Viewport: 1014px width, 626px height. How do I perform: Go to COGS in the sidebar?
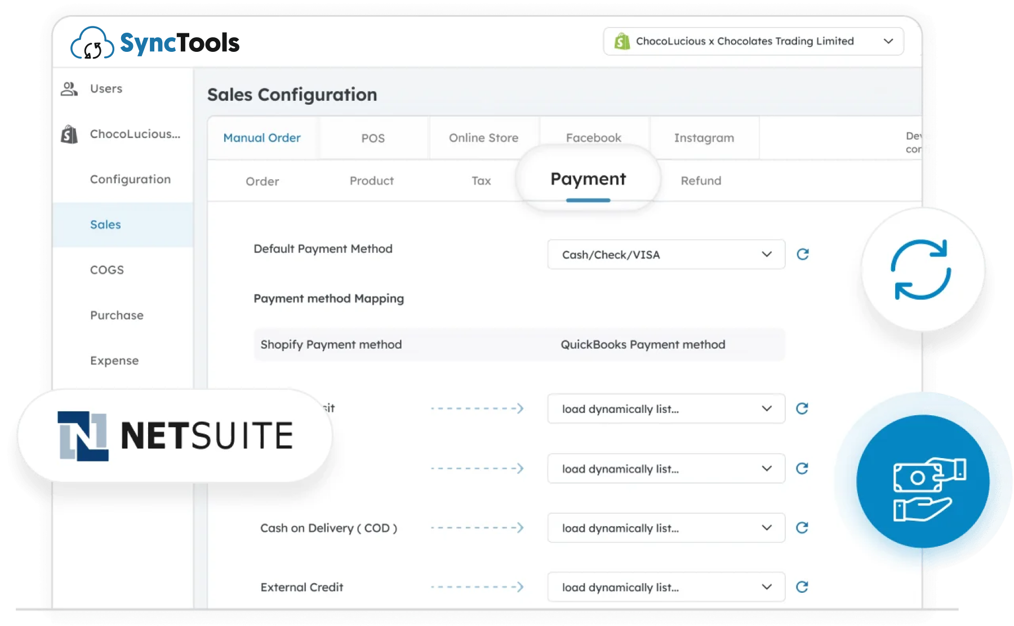click(107, 270)
